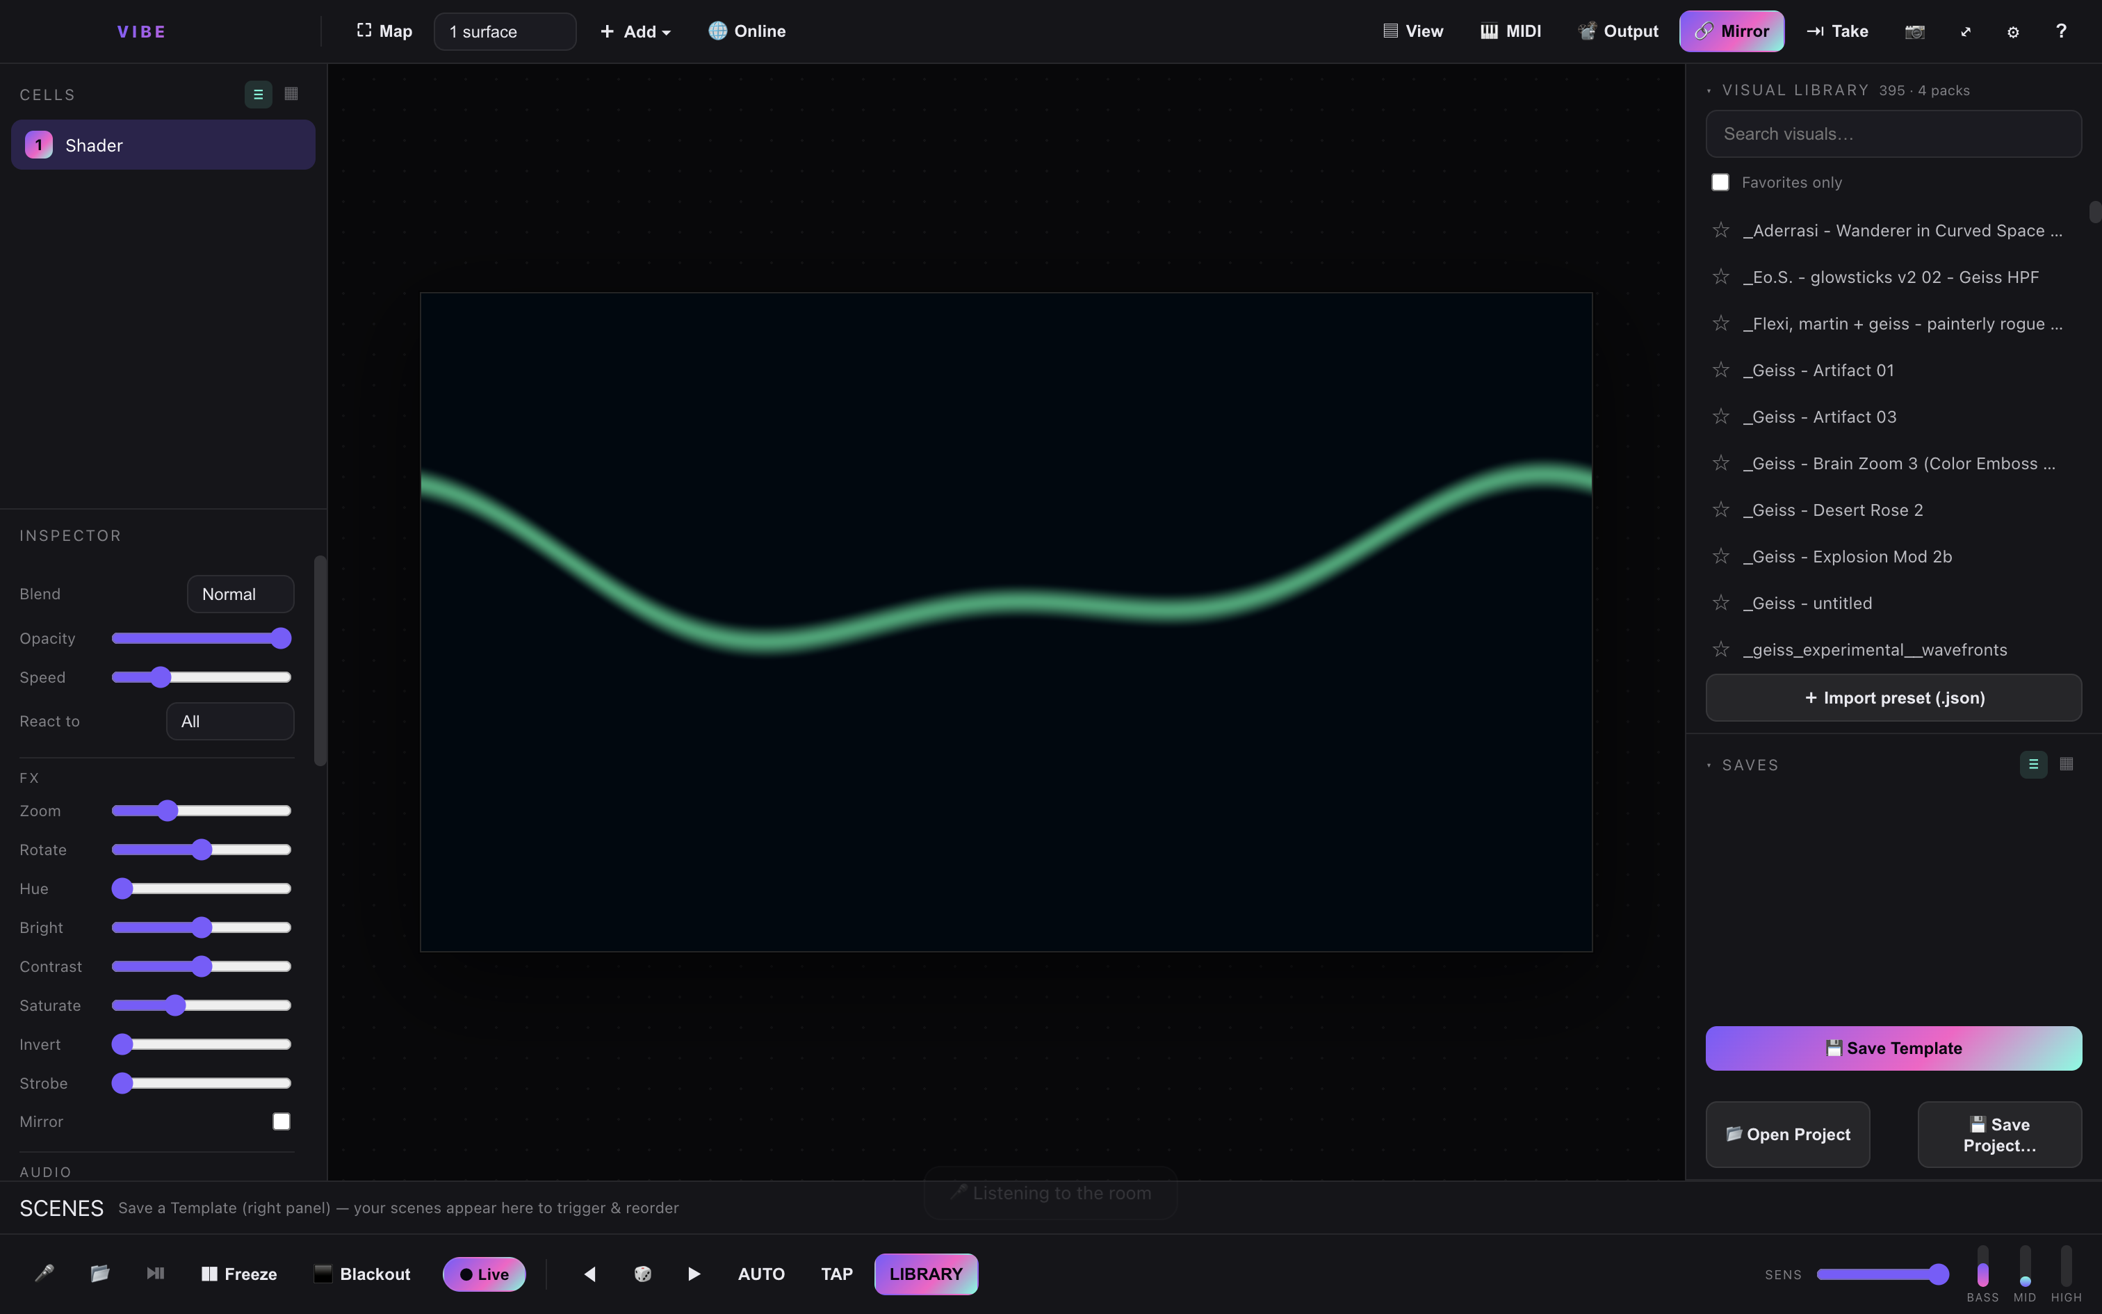
Task: Open the Blend mode dropdown showing Normal
Action: tap(241, 594)
